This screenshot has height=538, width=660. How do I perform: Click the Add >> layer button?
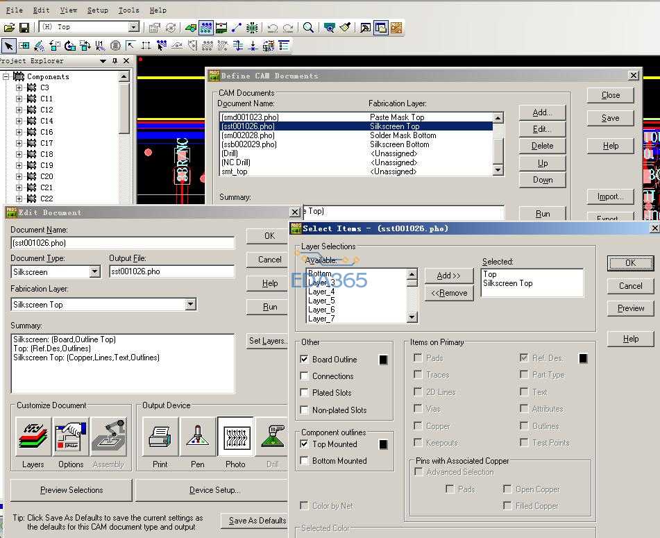pos(449,276)
